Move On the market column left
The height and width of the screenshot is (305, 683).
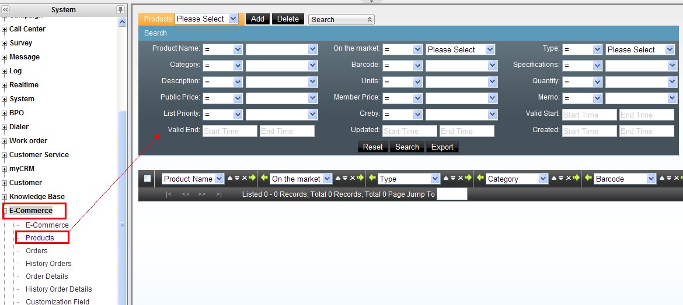pyautogui.click(x=264, y=179)
